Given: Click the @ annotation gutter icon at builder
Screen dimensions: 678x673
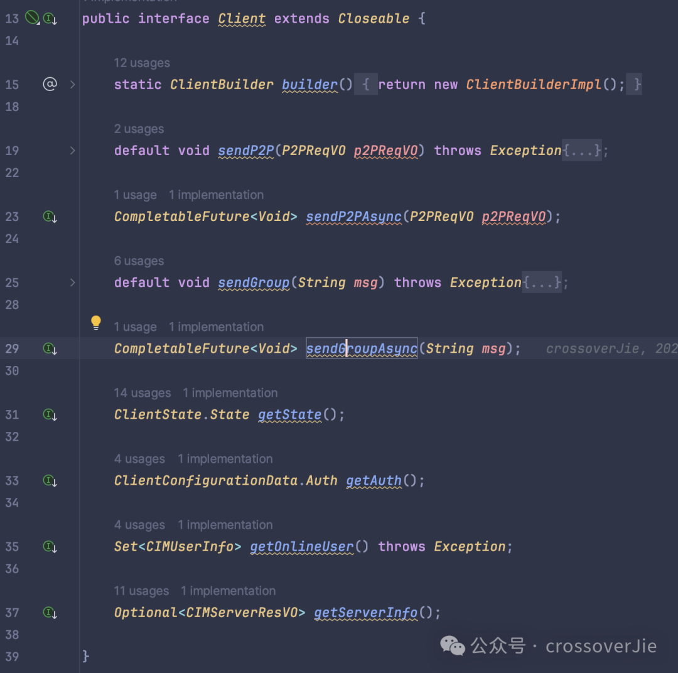Looking at the screenshot, I should coord(50,83).
